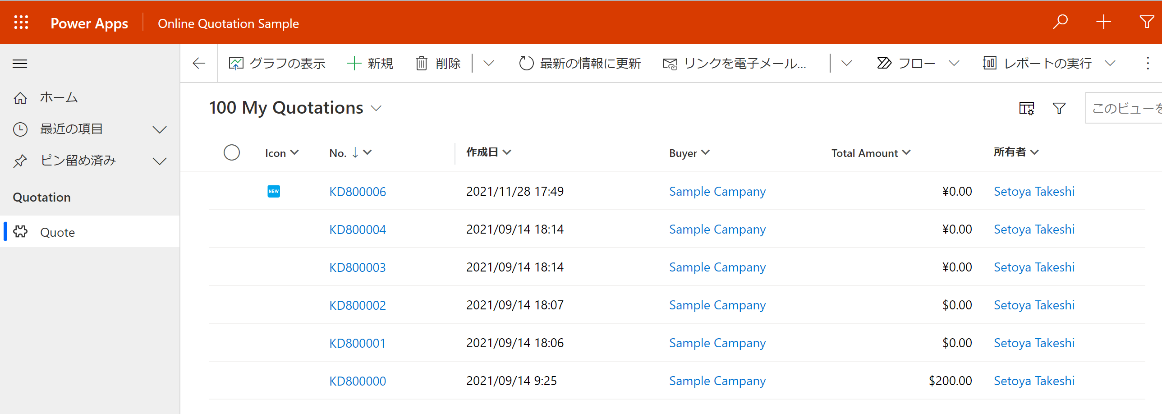Expand the delete options chevron

488,64
